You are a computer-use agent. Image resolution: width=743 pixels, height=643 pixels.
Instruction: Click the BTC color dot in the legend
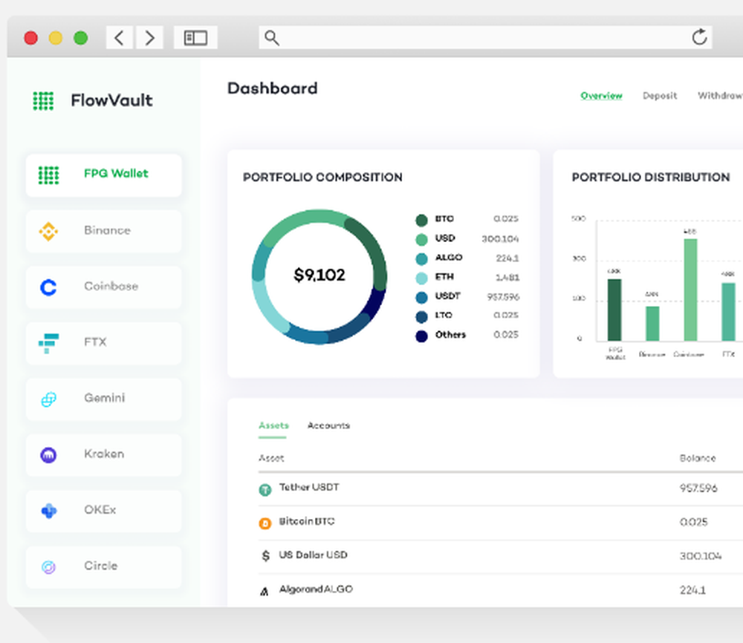pyautogui.click(x=421, y=221)
